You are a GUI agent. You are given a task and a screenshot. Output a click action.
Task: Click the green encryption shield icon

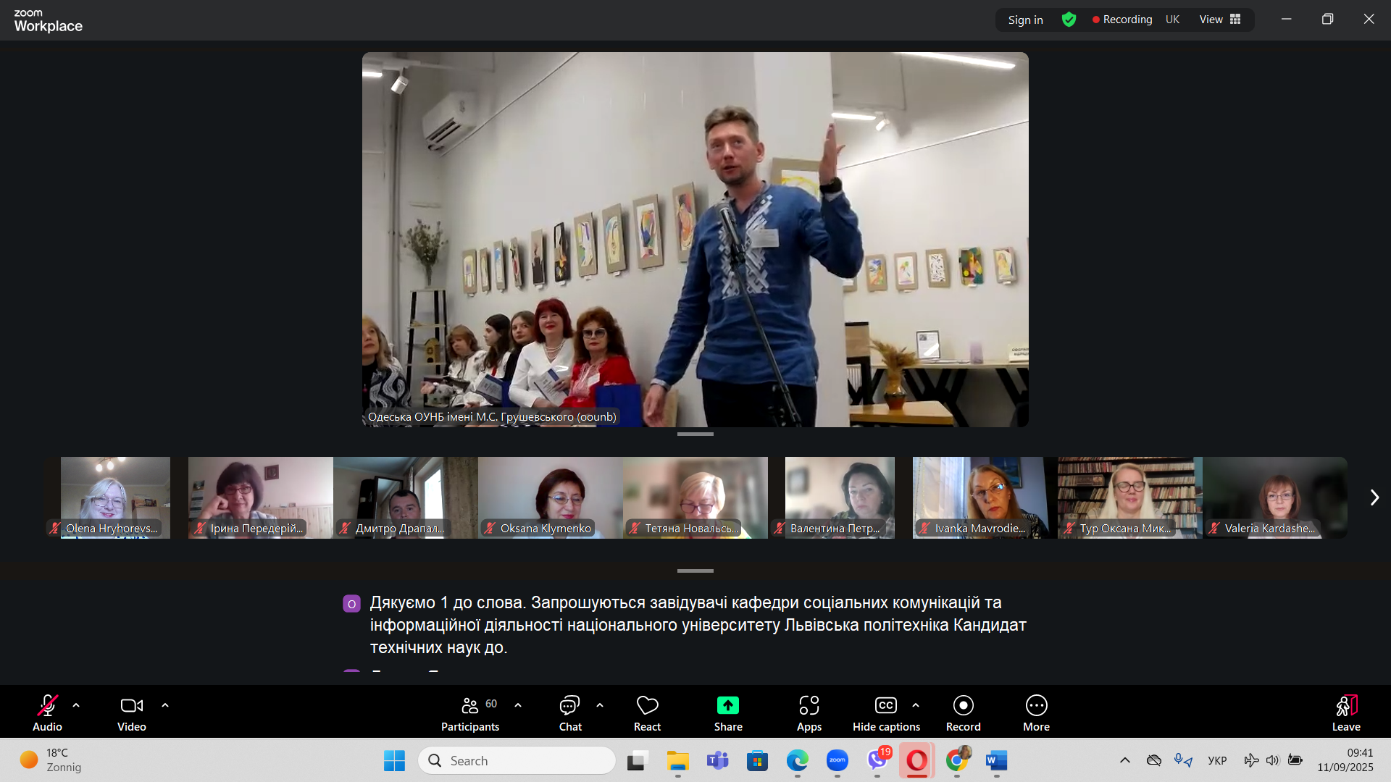click(1069, 20)
